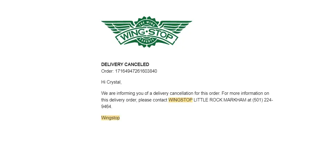The height and width of the screenshot is (142, 327).
Task: Click the name "Crystal" in the greeting
Action: [114, 82]
